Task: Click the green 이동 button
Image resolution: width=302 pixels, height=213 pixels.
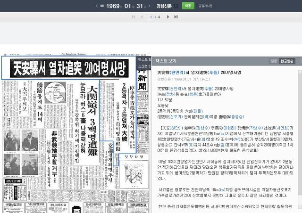Action: coord(188,6)
